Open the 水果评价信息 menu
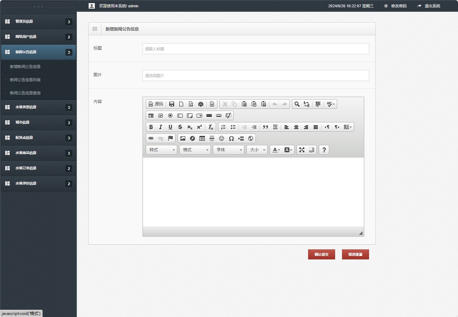This screenshot has width=458, height=317. [x=38, y=183]
